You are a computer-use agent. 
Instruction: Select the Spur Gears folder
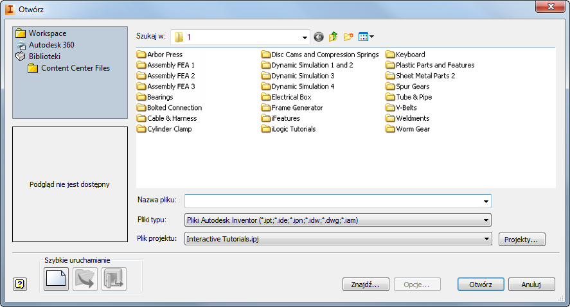coord(407,87)
